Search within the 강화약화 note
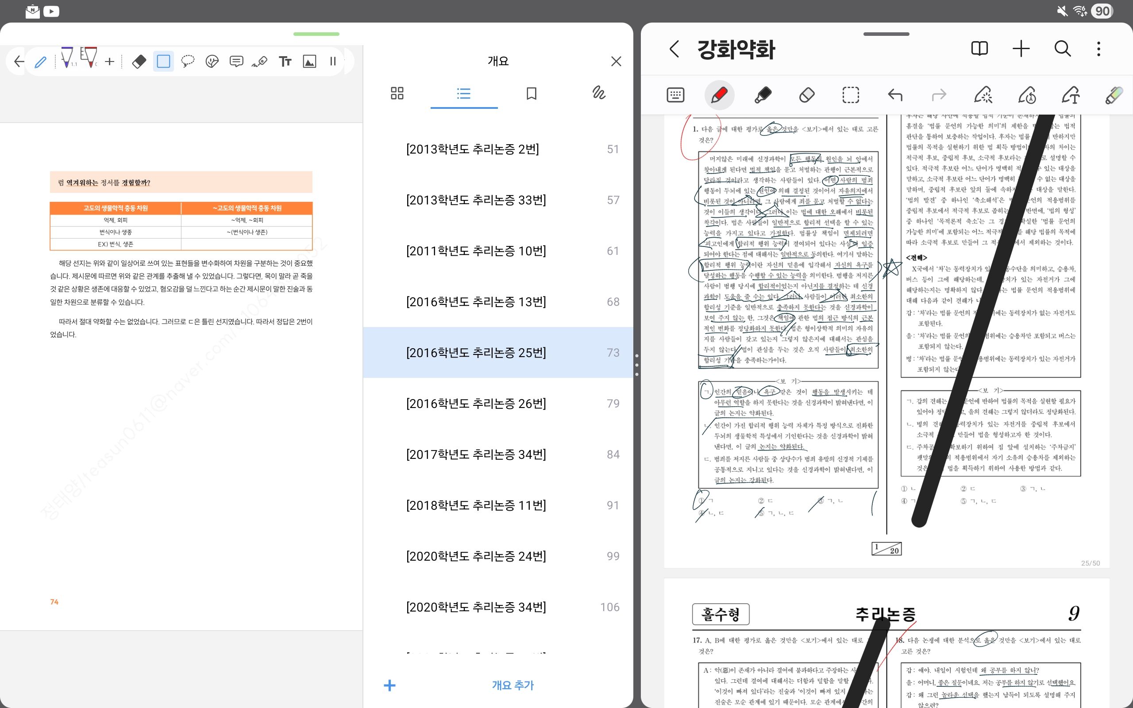 pyautogui.click(x=1062, y=49)
